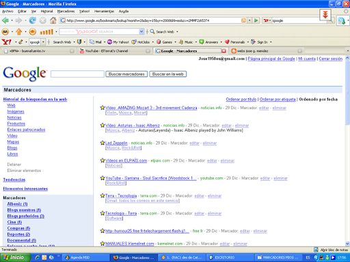Click the orange star circle toolbar icon
This screenshot has width=350, height=262.
tap(33, 31)
